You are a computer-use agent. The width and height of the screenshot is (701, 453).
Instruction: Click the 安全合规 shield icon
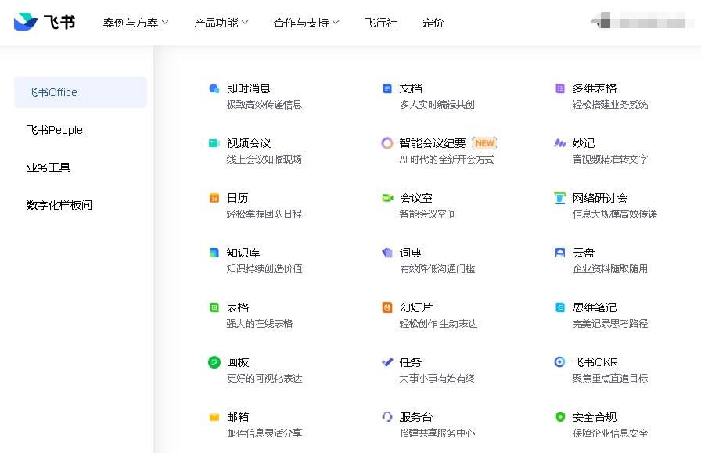tap(559, 417)
